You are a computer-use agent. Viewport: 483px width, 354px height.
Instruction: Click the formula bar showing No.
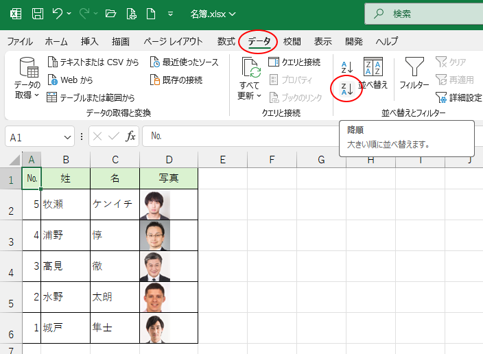[x=240, y=136]
